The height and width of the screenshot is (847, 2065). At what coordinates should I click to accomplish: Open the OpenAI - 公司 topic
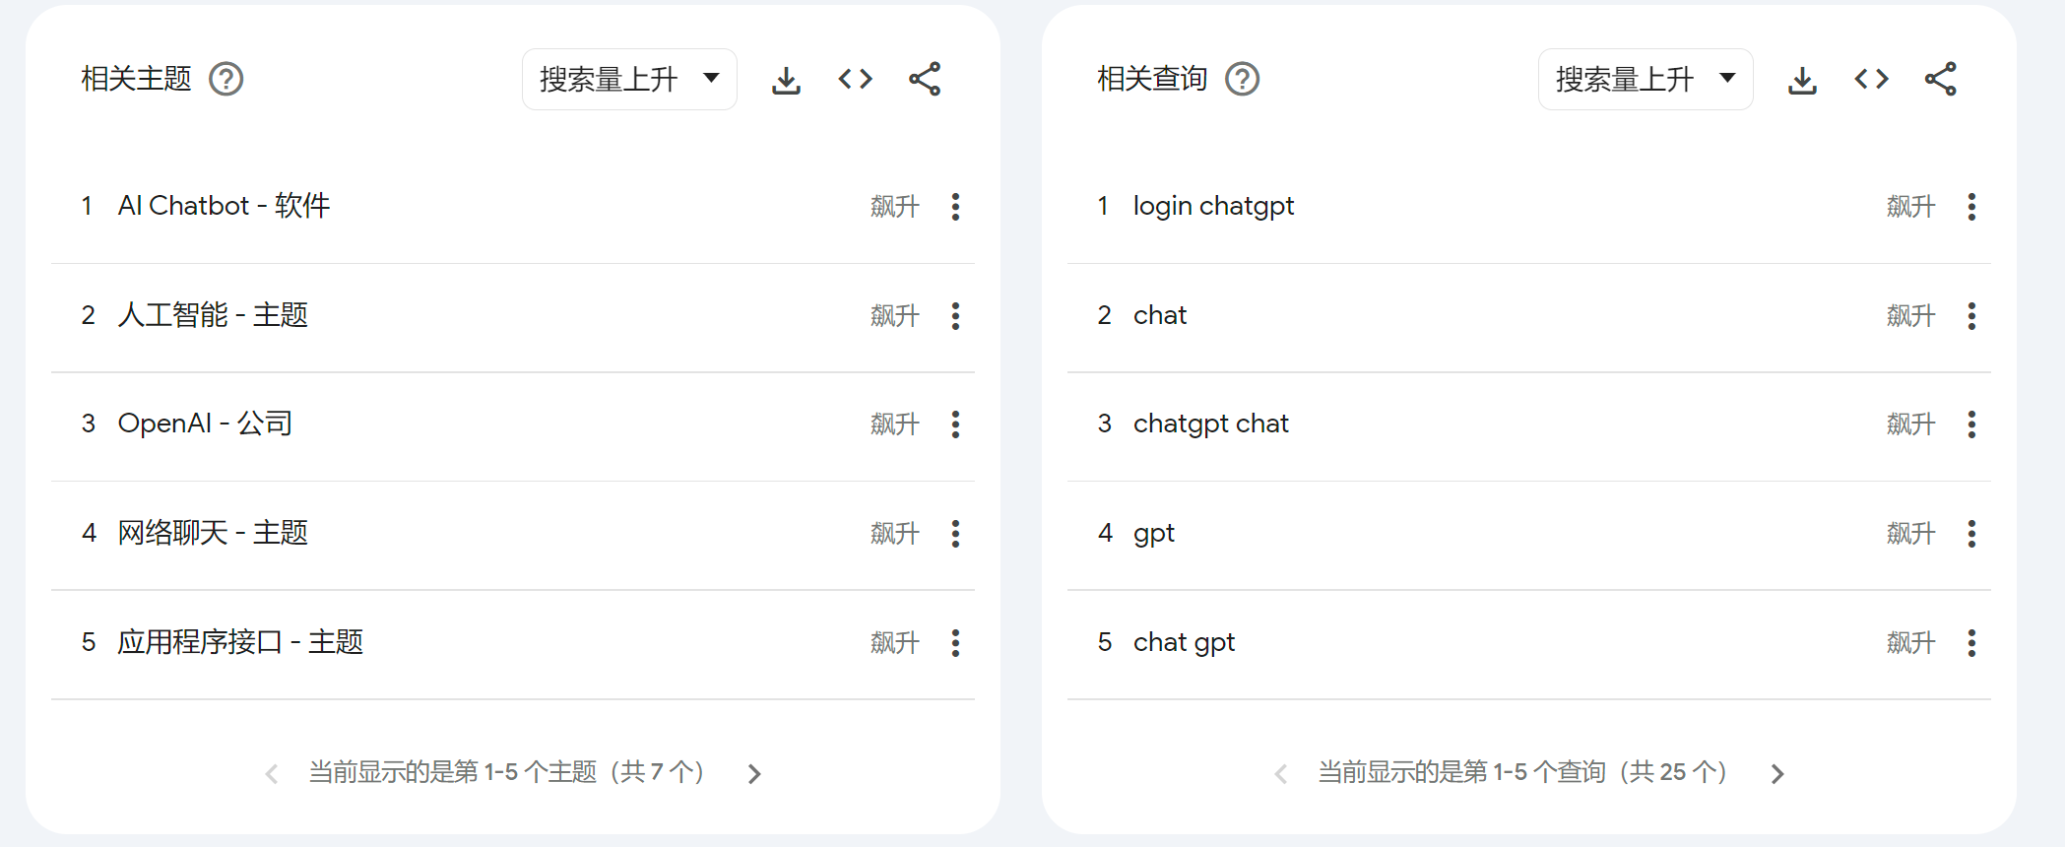205,423
